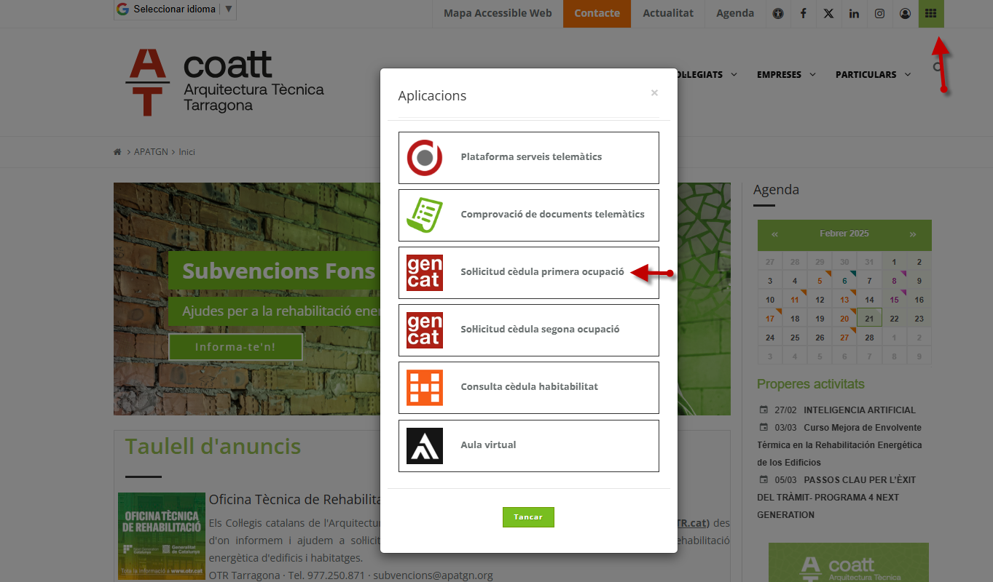
Task: Expand the Seleccionar idioma dropdown
Action: (x=175, y=9)
